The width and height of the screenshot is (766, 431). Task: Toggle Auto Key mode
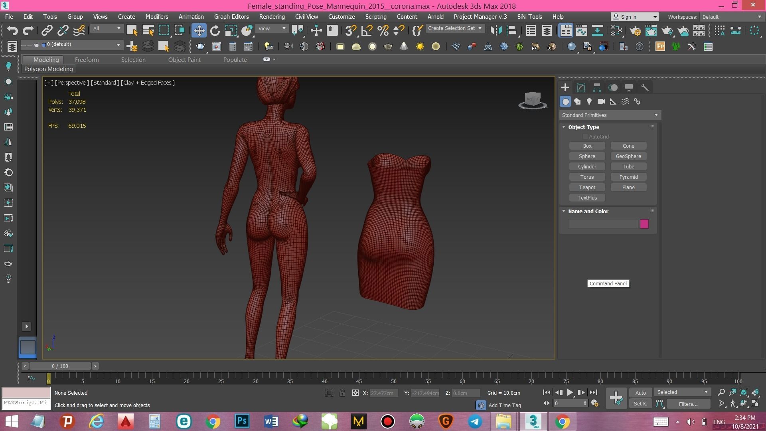coord(640,393)
